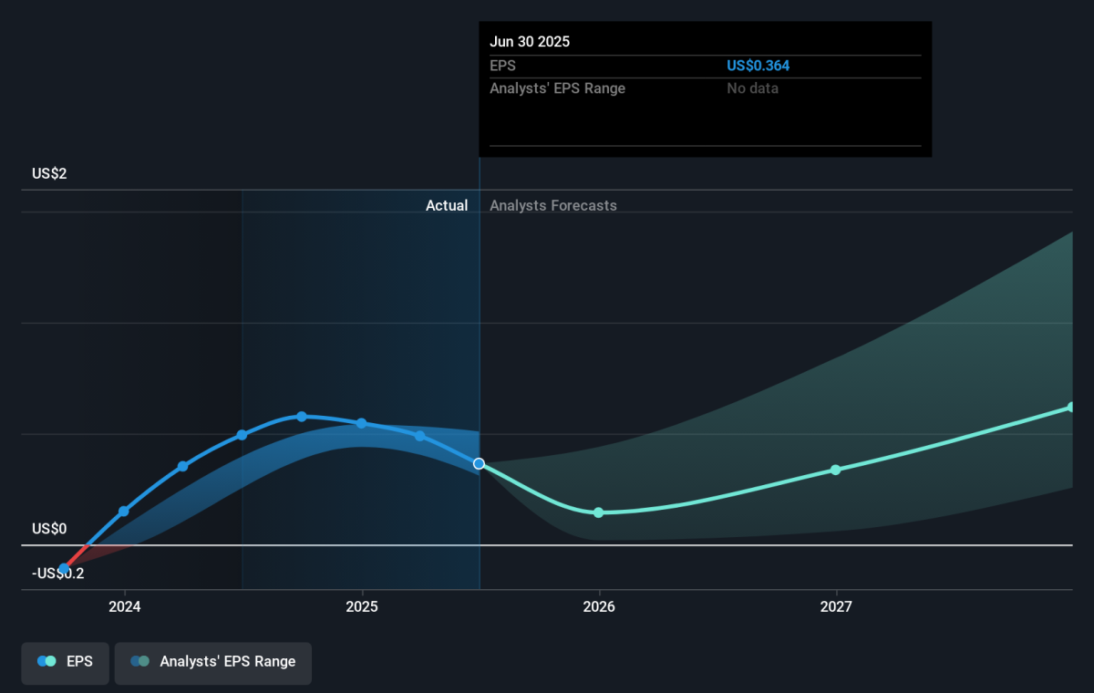Click the 2024 x-axis year label
Image resolution: width=1094 pixels, height=693 pixels.
pyautogui.click(x=124, y=606)
